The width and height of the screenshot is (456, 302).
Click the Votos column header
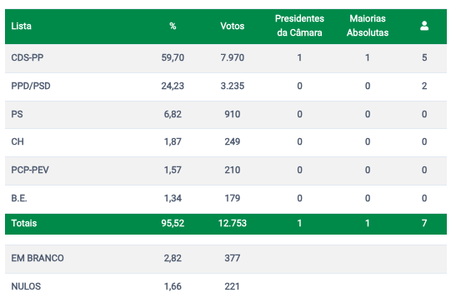(x=232, y=26)
